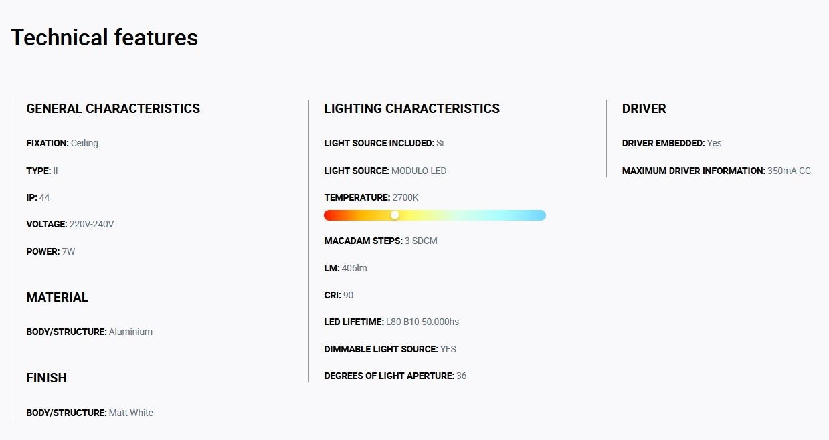Click the red end of temperature bar
The width and height of the screenshot is (829, 440).
[x=331, y=215]
